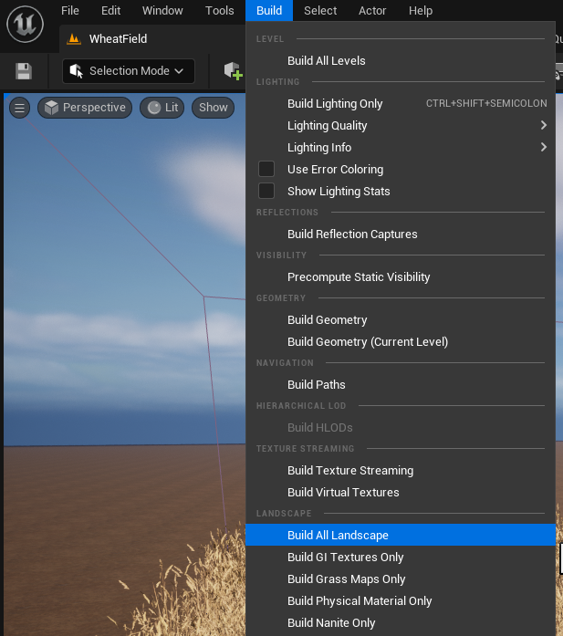Screen dimensions: 563x636
Task: Open the Tools menu
Action: 219,11
